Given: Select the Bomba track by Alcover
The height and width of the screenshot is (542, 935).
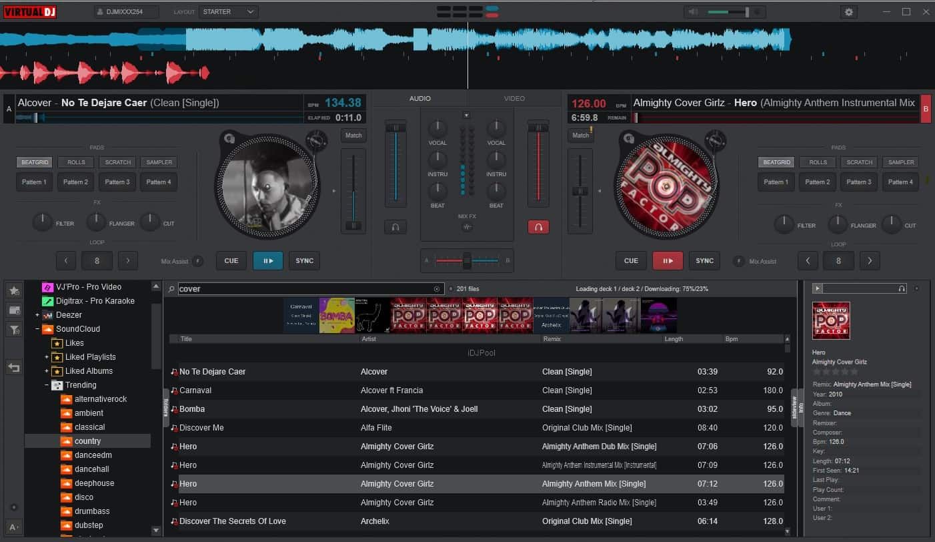Looking at the screenshot, I should tap(191, 409).
